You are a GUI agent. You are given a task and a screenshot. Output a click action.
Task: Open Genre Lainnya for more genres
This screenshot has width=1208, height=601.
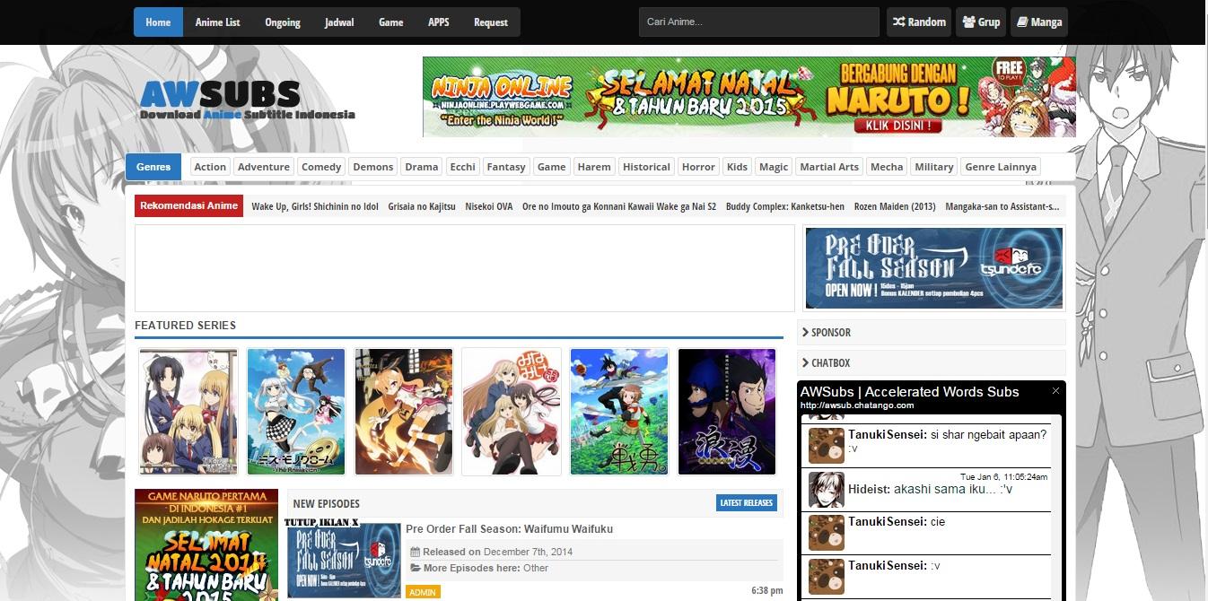coord(1001,167)
